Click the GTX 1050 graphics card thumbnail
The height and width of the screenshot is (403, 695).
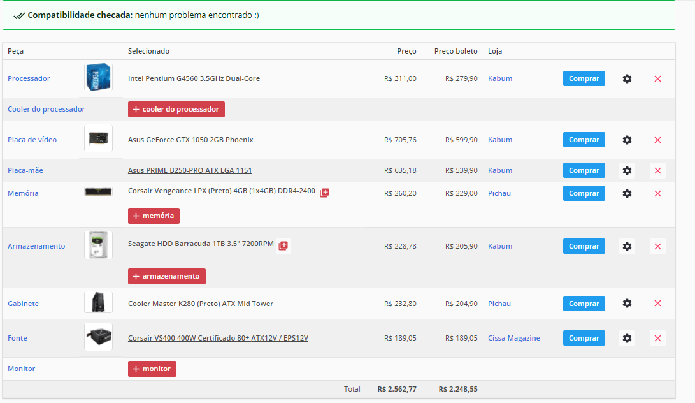pyautogui.click(x=98, y=139)
